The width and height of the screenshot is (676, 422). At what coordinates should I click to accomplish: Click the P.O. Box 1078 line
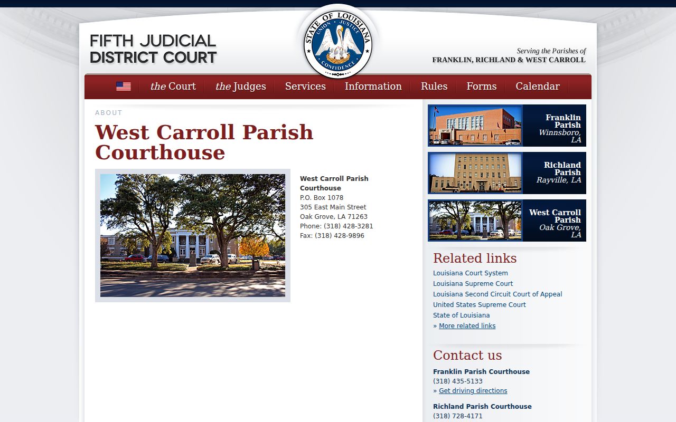(322, 198)
